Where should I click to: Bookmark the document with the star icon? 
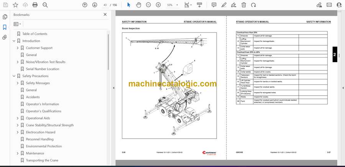(x=15, y=5)
